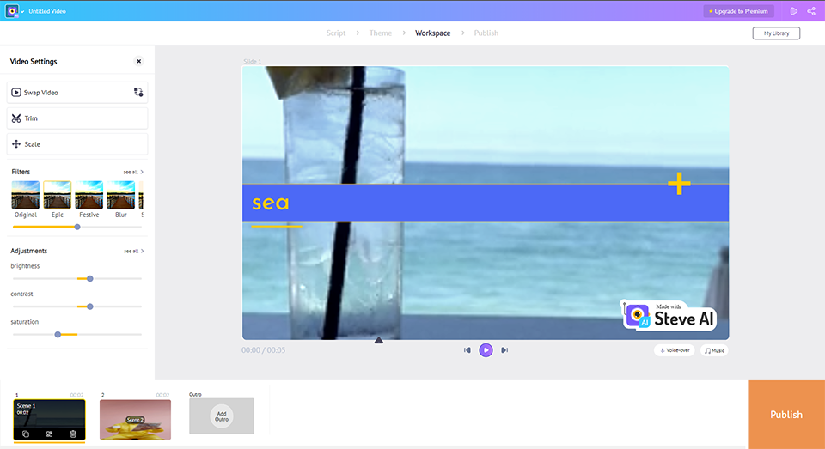The image size is (825, 449).
Task: Delete Scene 1 with trash icon
Action: pos(73,434)
